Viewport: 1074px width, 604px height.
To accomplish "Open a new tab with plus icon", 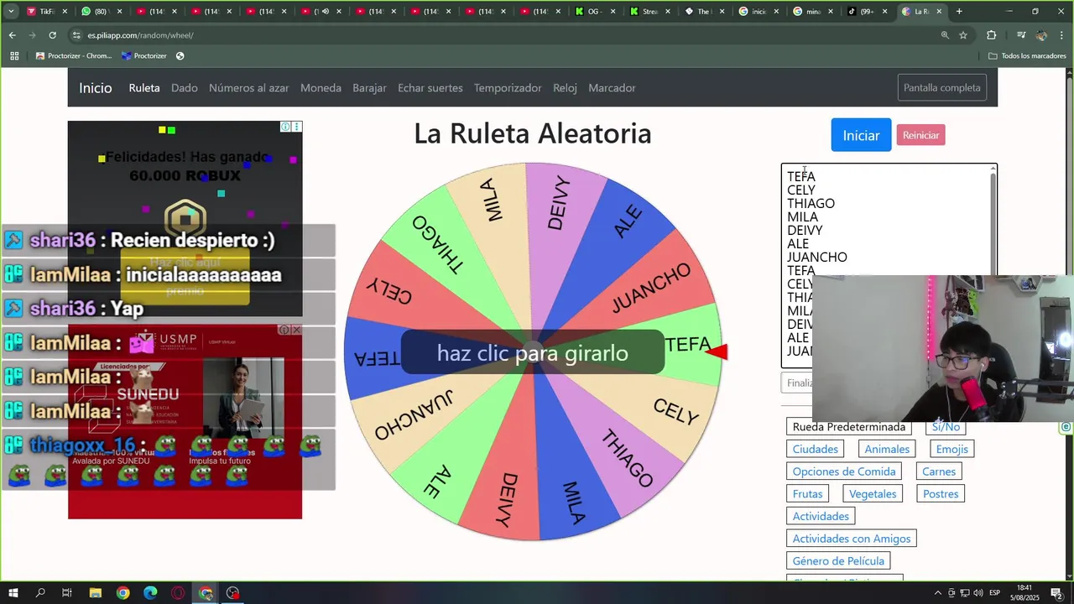I will tap(959, 12).
